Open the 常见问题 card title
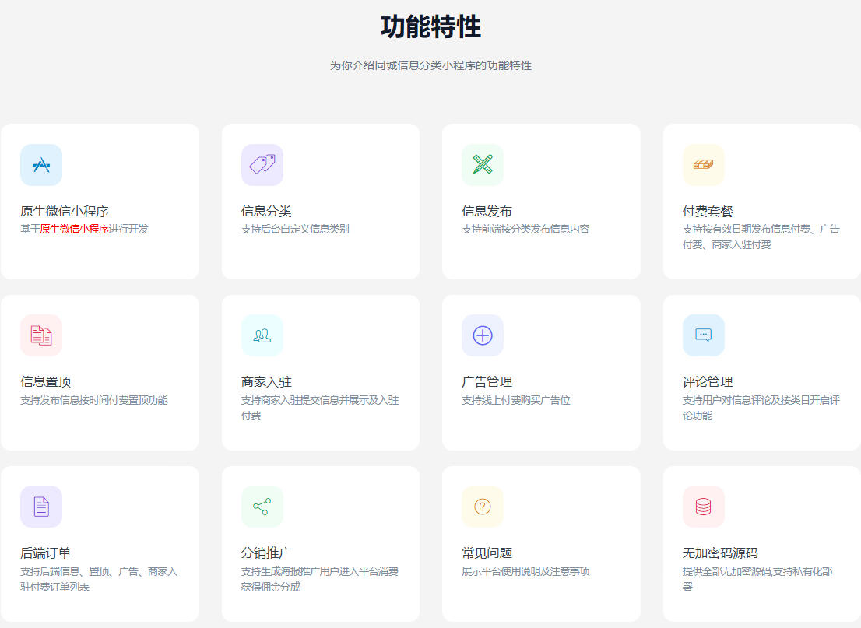The image size is (861, 628). click(487, 553)
